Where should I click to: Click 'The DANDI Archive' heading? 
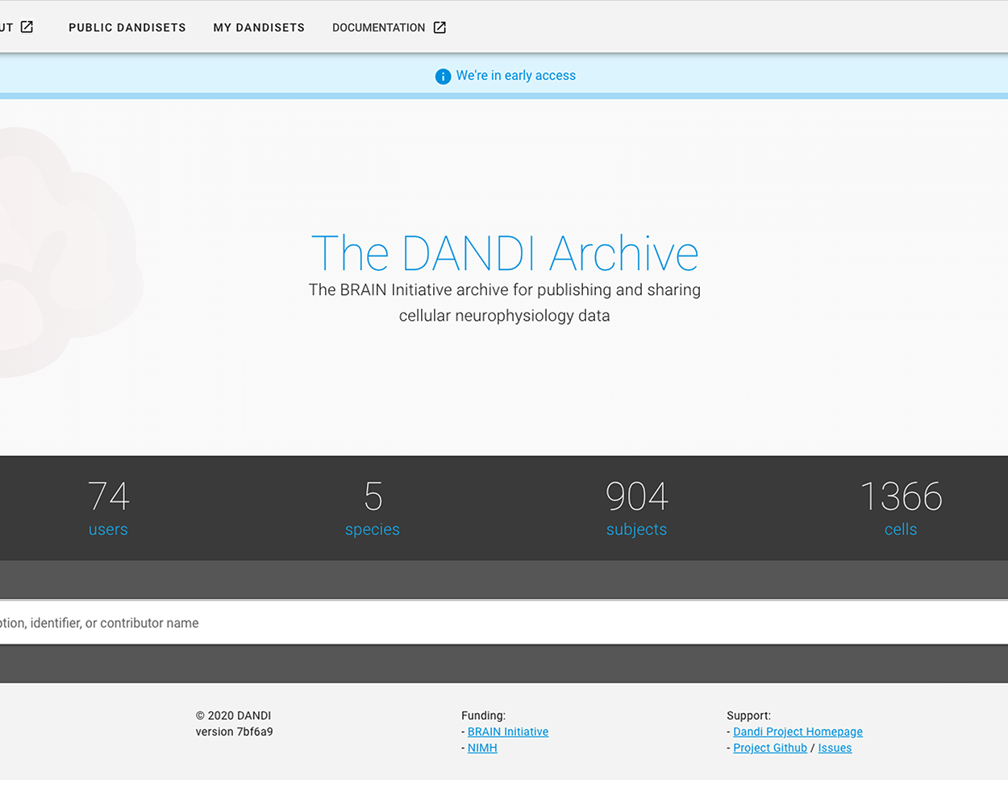point(505,253)
